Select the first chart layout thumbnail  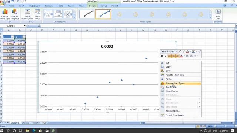coord(49,14)
